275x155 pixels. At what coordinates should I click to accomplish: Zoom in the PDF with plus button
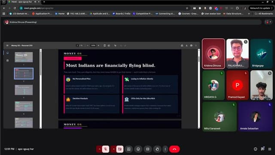pos(98,46)
